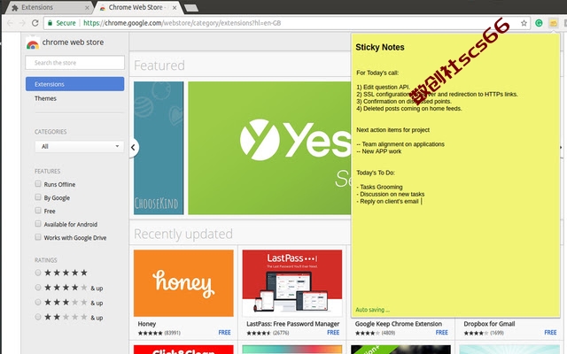Click the Google Keep star rating

[368, 333]
